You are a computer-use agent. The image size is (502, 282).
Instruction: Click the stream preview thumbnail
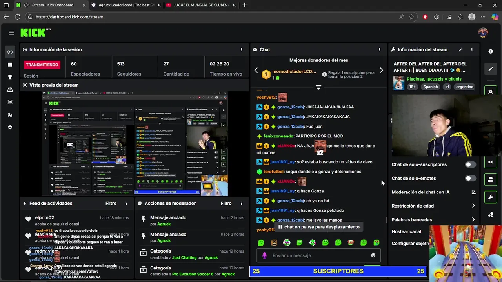[135, 144]
